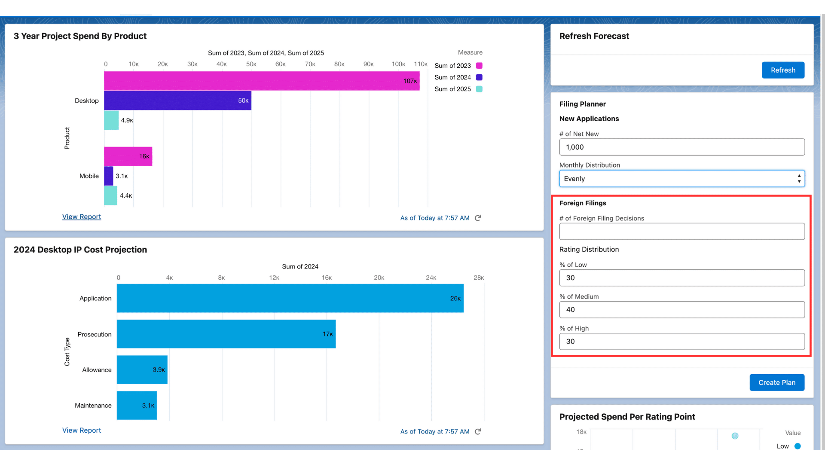This screenshot has height=464, width=825.
Task: Click # of Net New applications input field
Action: (x=681, y=147)
